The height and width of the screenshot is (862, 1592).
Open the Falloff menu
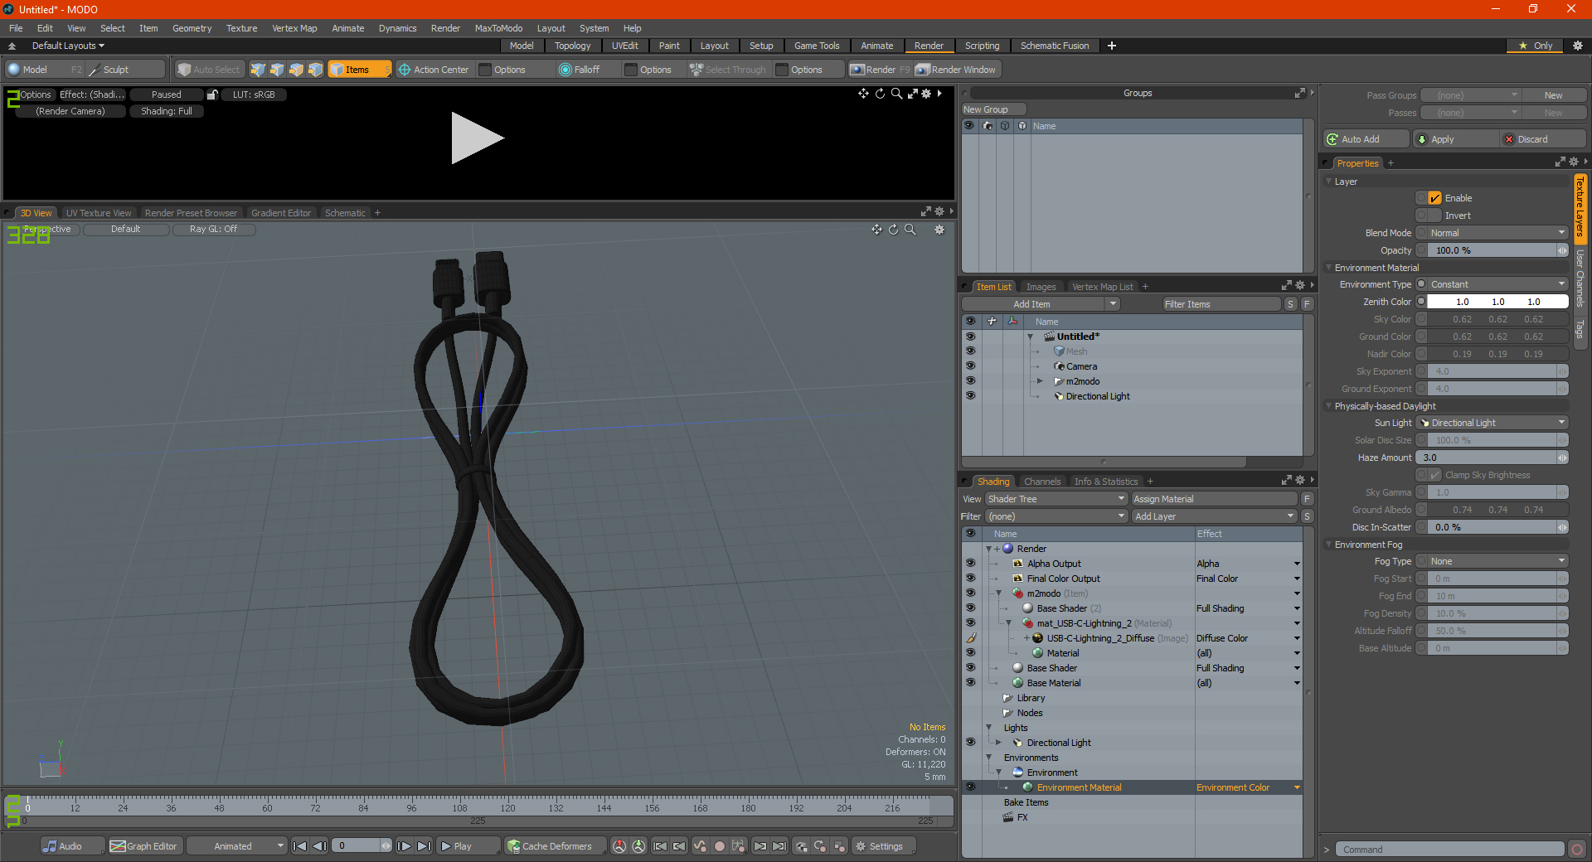click(x=587, y=70)
